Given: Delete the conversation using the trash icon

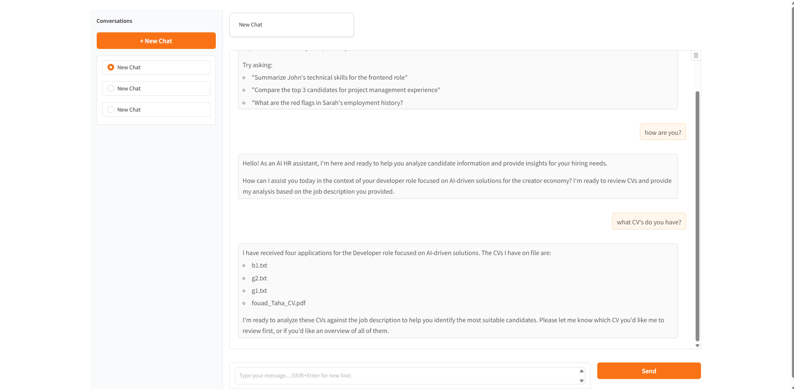Looking at the screenshot, I should coord(696,55).
